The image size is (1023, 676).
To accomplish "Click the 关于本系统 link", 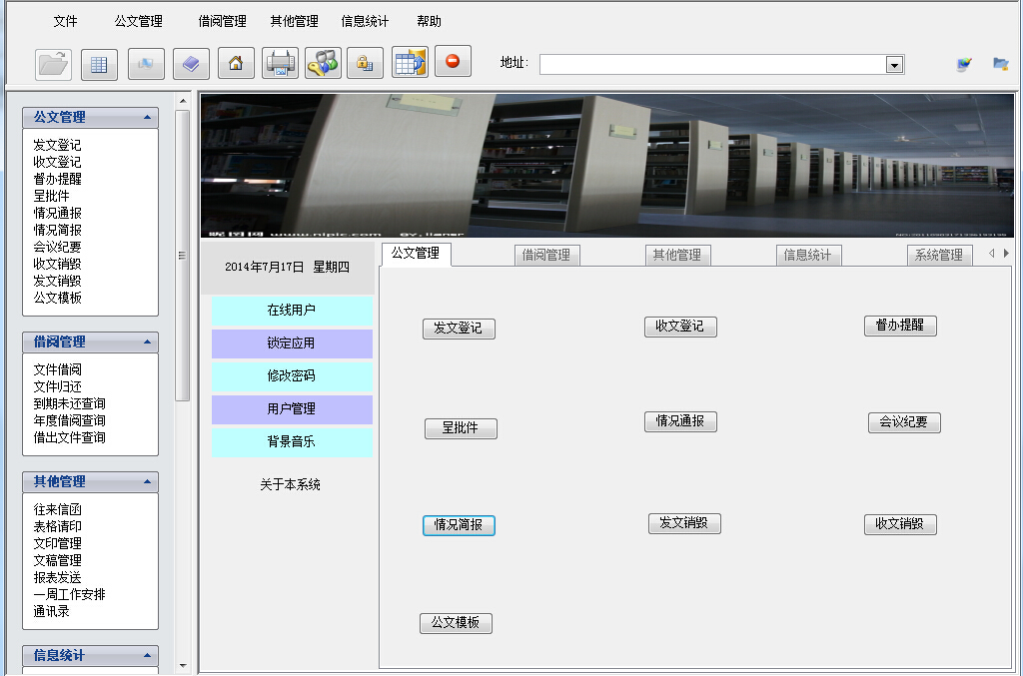I will point(291,484).
